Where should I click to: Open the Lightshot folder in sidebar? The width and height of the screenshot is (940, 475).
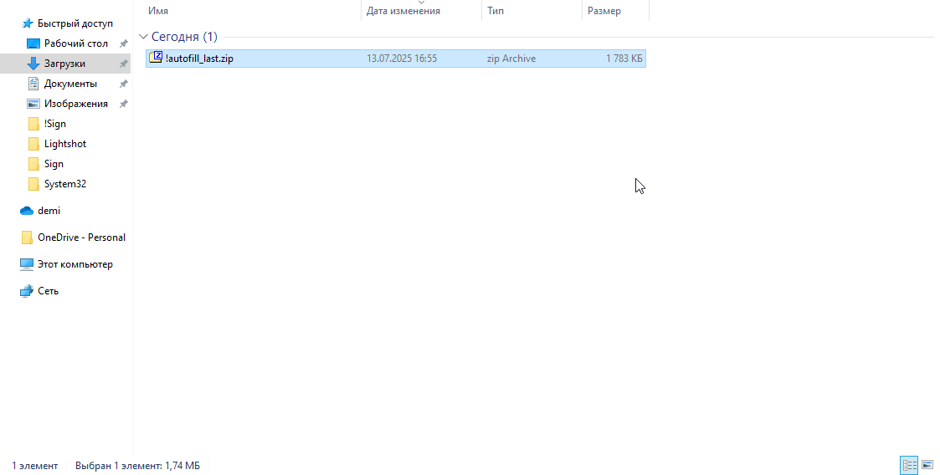tap(64, 144)
